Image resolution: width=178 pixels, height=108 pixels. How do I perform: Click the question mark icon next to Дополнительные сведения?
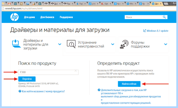(99, 90)
